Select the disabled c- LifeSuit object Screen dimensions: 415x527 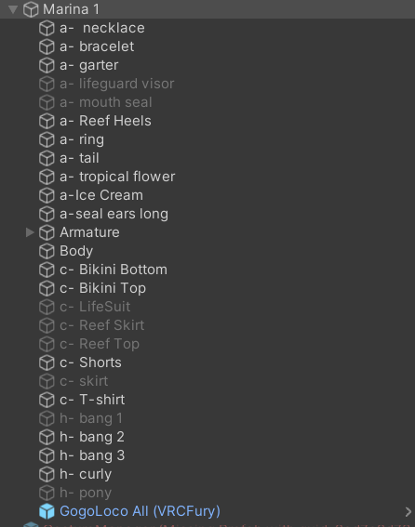(95, 307)
